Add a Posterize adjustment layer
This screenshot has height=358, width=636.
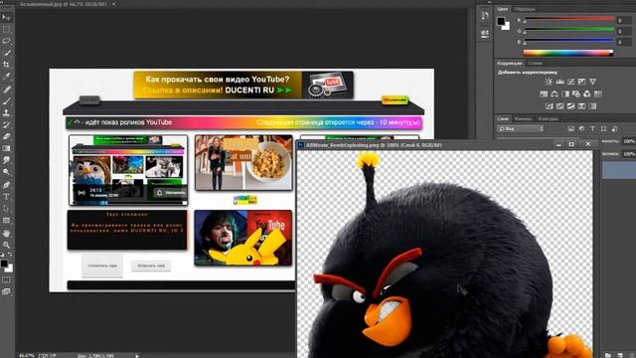point(560,106)
